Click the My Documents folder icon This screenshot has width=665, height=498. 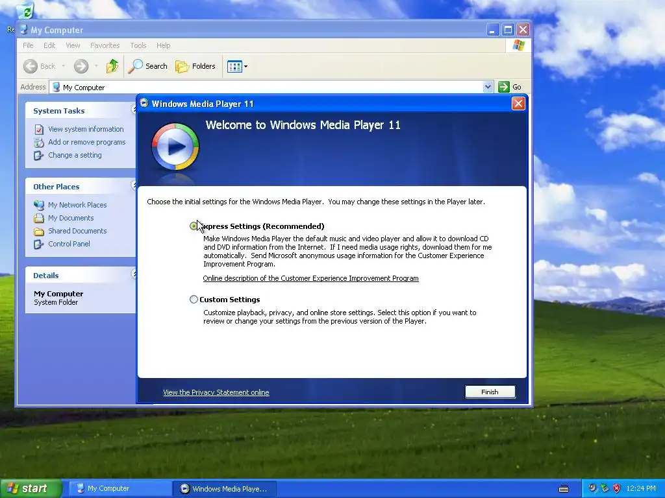coord(38,218)
